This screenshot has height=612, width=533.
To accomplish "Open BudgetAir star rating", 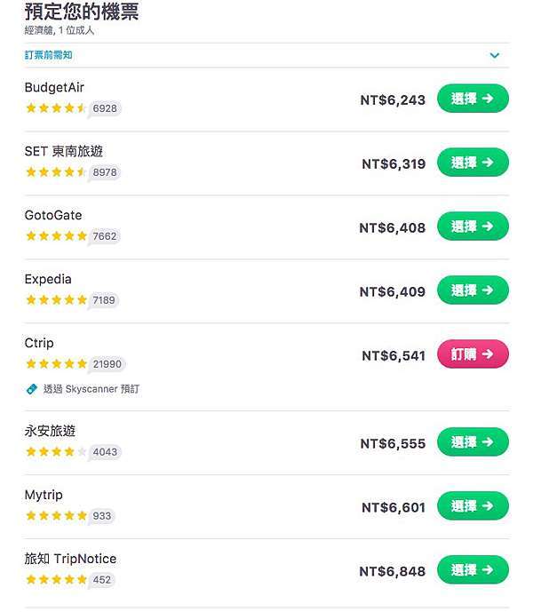I will coord(55,108).
